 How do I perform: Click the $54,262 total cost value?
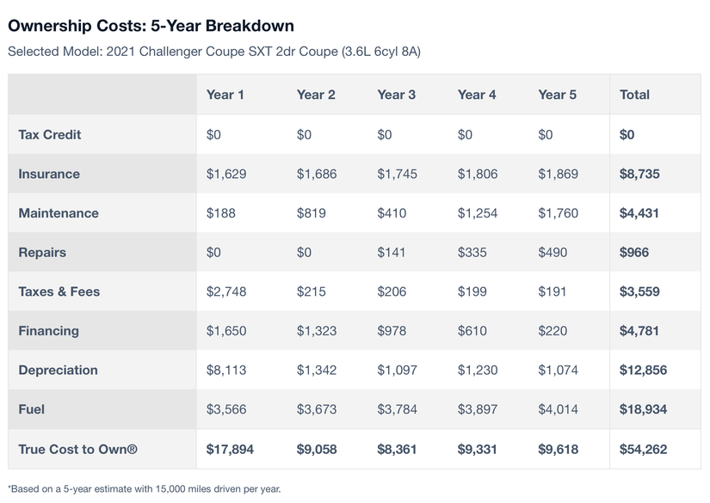pos(643,449)
